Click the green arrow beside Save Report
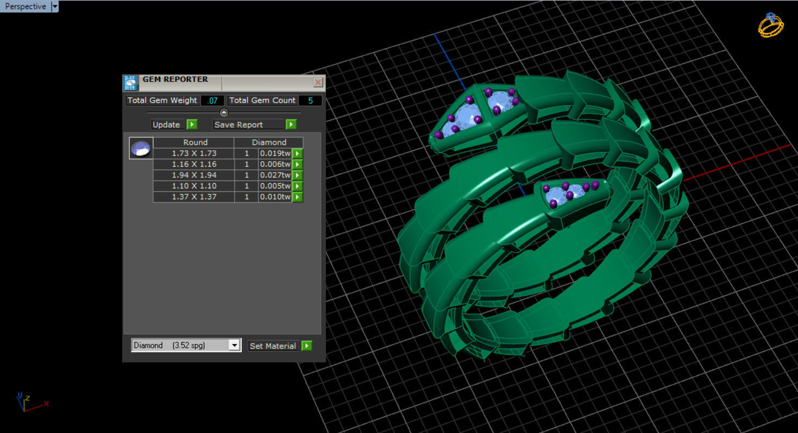Screen dimensions: 798x433 point(291,124)
